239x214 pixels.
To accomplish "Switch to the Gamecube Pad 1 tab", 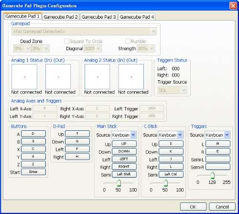I will (22, 16).
